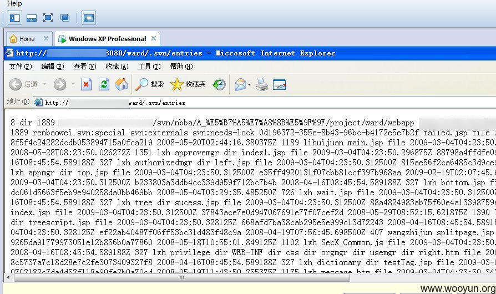Enter VMware full screen mode icon
Image resolution: width=496 pixels, height=294 pixels.
[48, 18]
